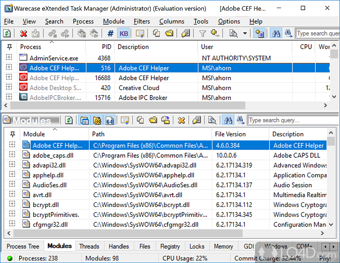
Task: Toggle the KB memory units button
Action: (124, 34)
